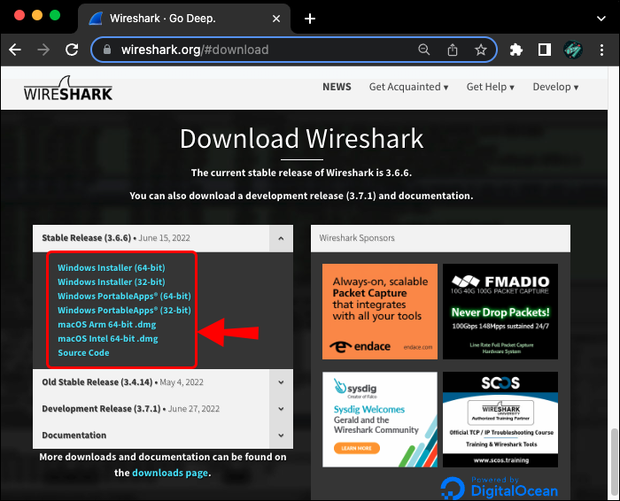Open the Get Acquainted dropdown menu

[x=408, y=87]
